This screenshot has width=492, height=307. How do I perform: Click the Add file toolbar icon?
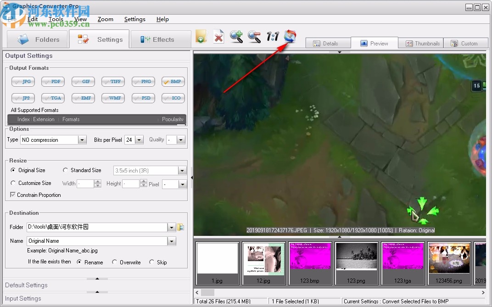tap(201, 36)
